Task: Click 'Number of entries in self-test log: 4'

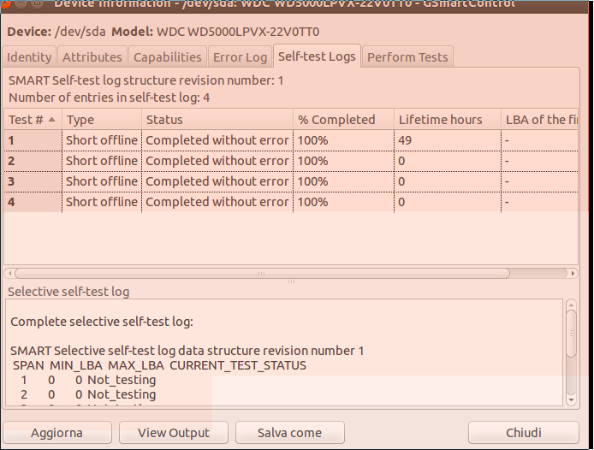Action: pyautogui.click(x=109, y=98)
